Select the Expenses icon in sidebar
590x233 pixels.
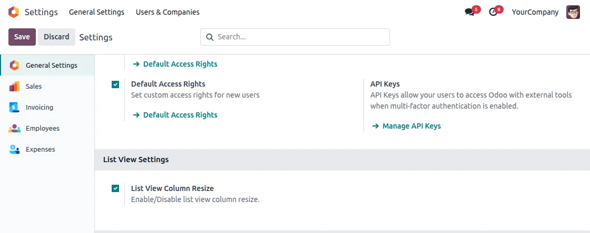14,150
